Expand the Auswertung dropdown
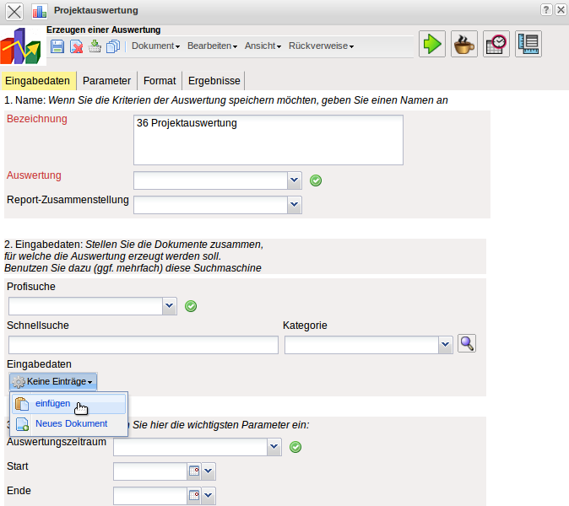 pos(295,180)
